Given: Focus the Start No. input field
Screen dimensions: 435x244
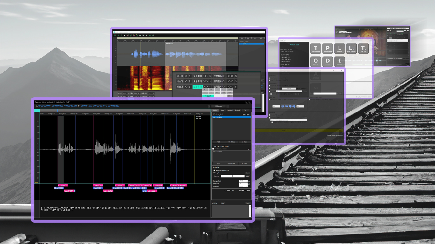Looking at the screenshot, I should tap(232, 176).
